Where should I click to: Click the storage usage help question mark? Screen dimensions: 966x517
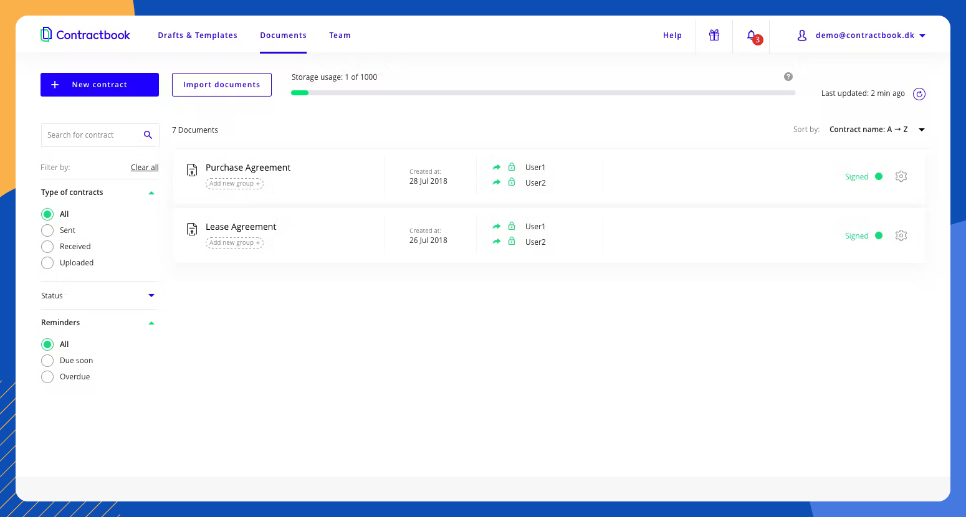[x=788, y=76]
